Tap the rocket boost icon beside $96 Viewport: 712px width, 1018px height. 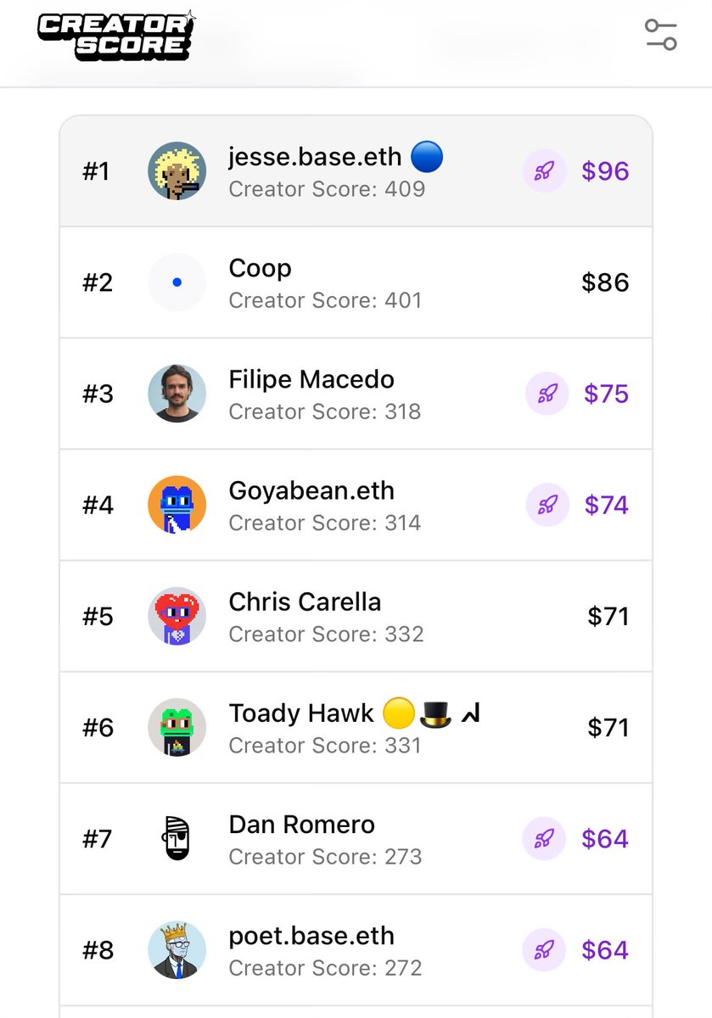tap(544, 171)
